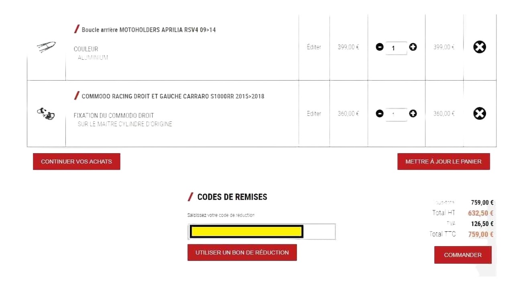Decrease quantity of the Boucle arrière MOTOHOLDERS
Image resolution: width=525 pixels, height=291 pixels.
(x=380, y=46)
